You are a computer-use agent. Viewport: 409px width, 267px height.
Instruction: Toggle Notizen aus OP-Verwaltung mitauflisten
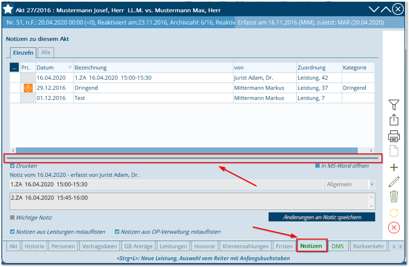pos(117,232)
